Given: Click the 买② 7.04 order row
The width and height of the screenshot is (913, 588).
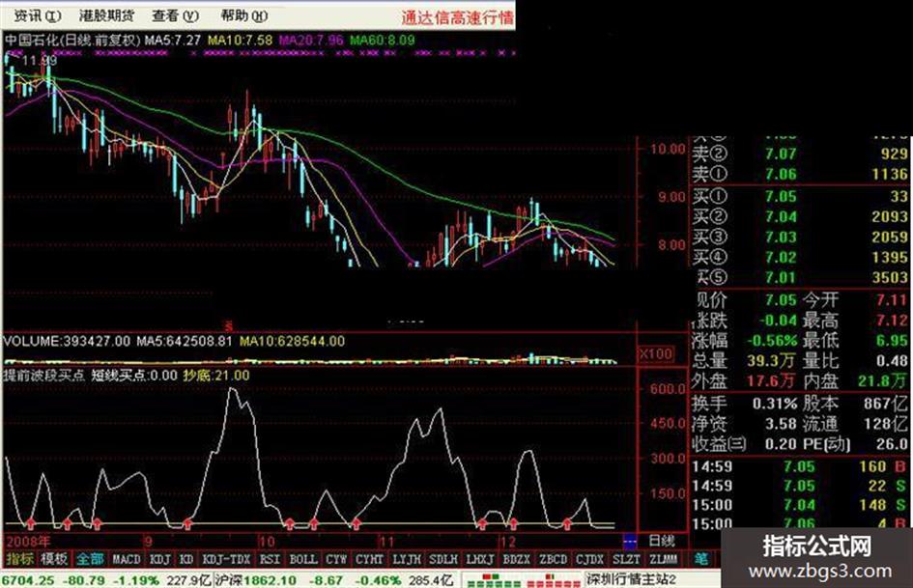Looking at the screenshot, I should tap(800, 217).
